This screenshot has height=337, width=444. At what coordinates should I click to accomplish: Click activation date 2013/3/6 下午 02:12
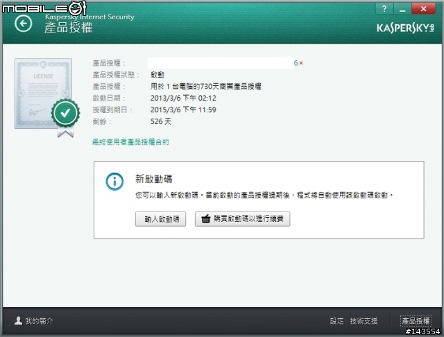183,98
